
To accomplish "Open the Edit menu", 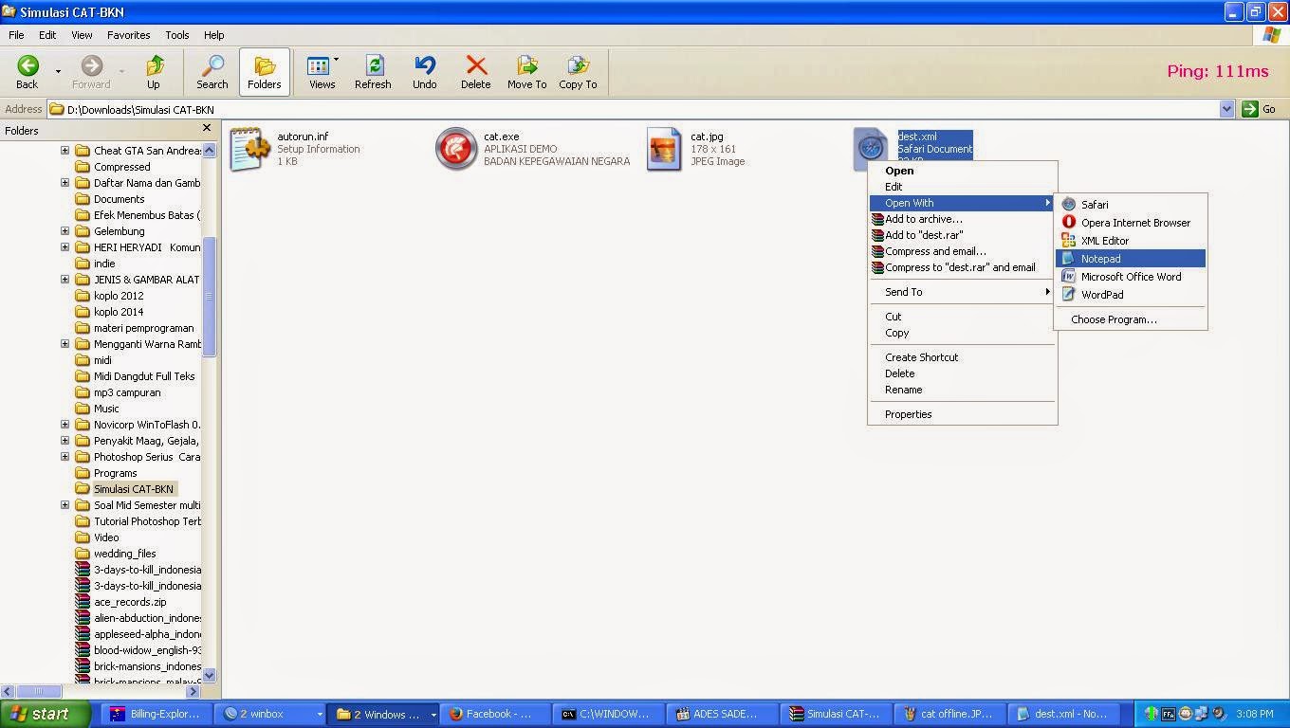I will 47,35.
